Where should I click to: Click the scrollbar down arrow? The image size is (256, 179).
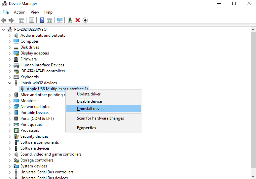[x=253, y=176]
